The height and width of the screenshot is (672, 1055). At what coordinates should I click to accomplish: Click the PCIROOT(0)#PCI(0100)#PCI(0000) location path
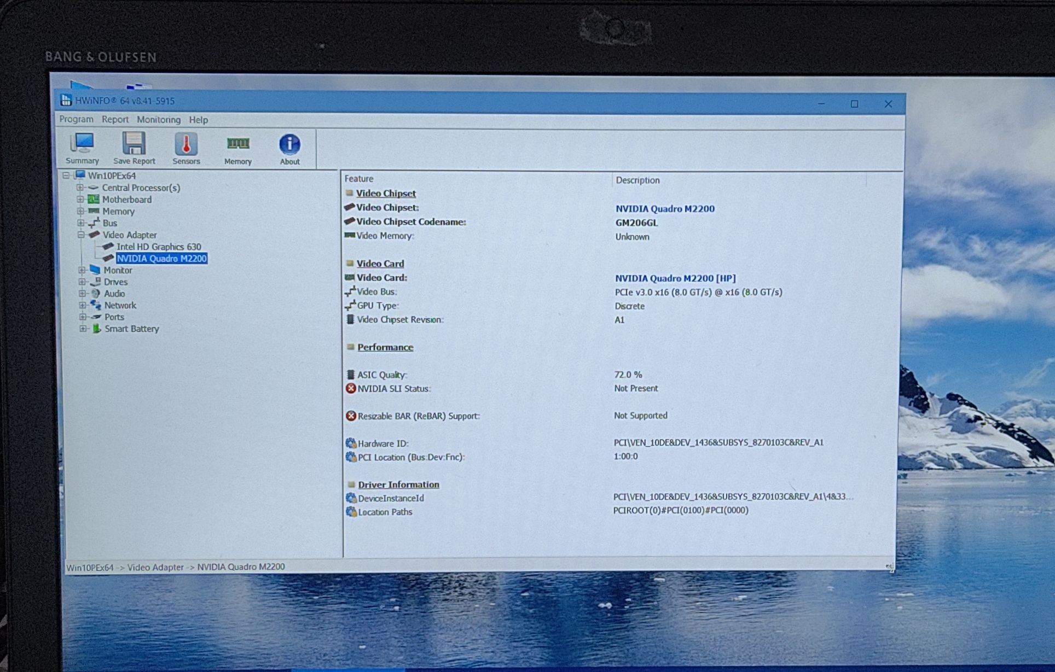pyautogui.click(x=681, y=510)
